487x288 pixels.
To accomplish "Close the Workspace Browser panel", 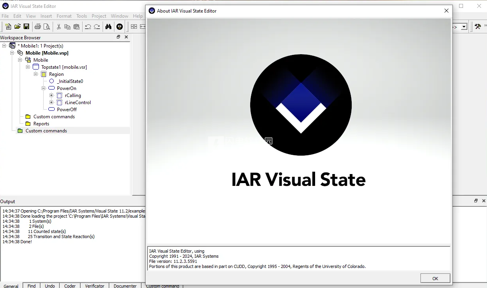I will click(126, 37).
